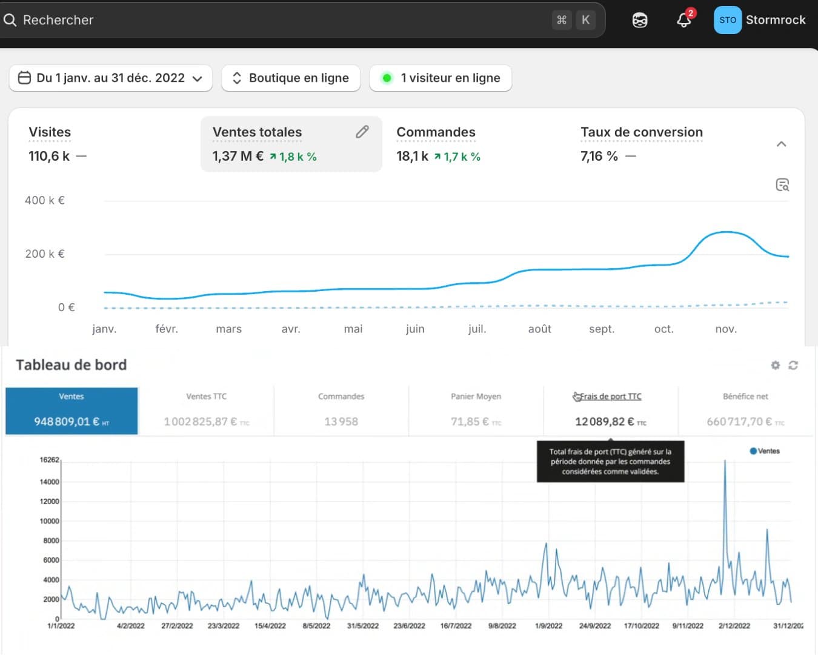The height and width of the screenshot is (655, 818).
Task: Select the Panier Moyen tab
Action: [x=476, y=411]
